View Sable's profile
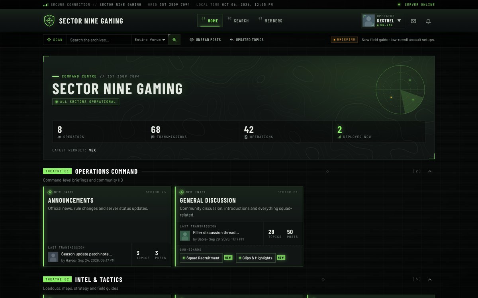The height and width of the screenshot is (298, 478). tap(202, 239)
